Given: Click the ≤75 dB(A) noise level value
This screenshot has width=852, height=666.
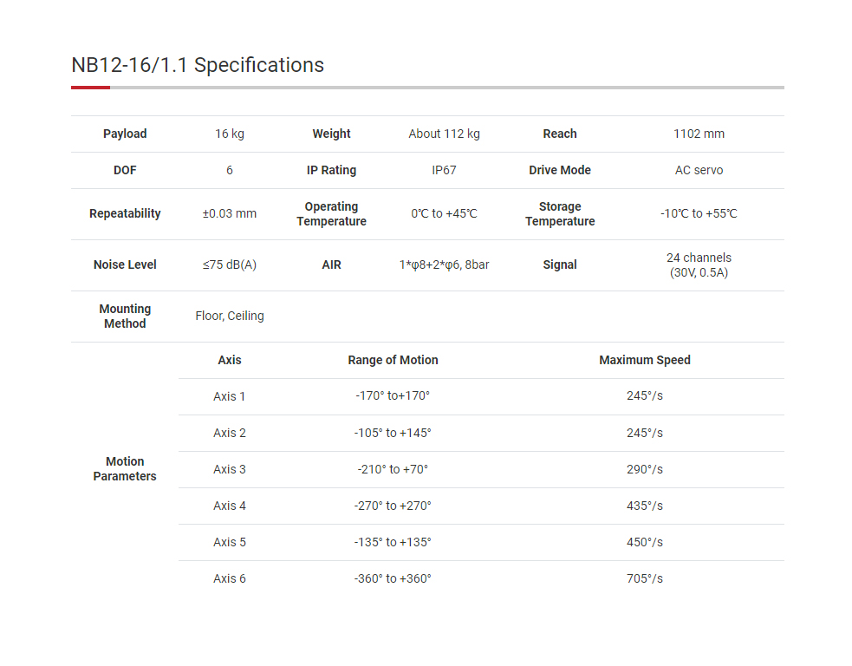Looking at the screenshot, I should tap(230, 264).
